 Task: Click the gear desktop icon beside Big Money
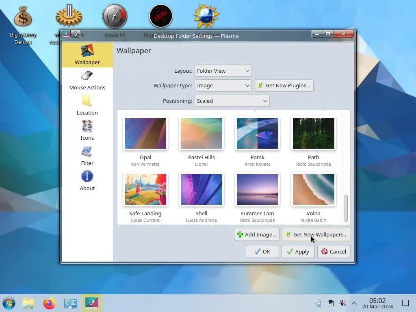click(69, 16)
